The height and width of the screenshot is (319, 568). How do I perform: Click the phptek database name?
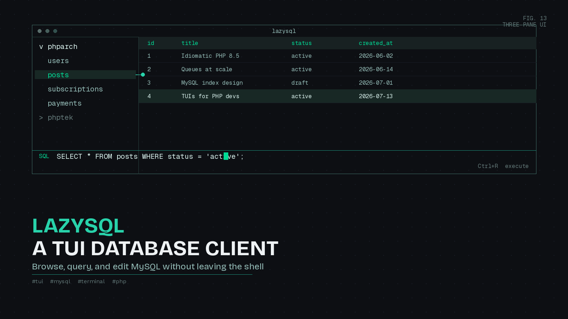click(60, 118)
